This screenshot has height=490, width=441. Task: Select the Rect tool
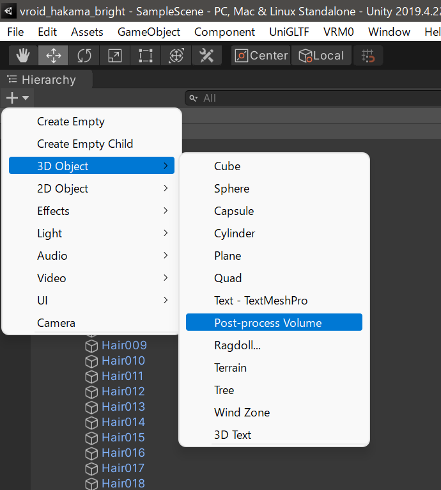click(145, 56)
